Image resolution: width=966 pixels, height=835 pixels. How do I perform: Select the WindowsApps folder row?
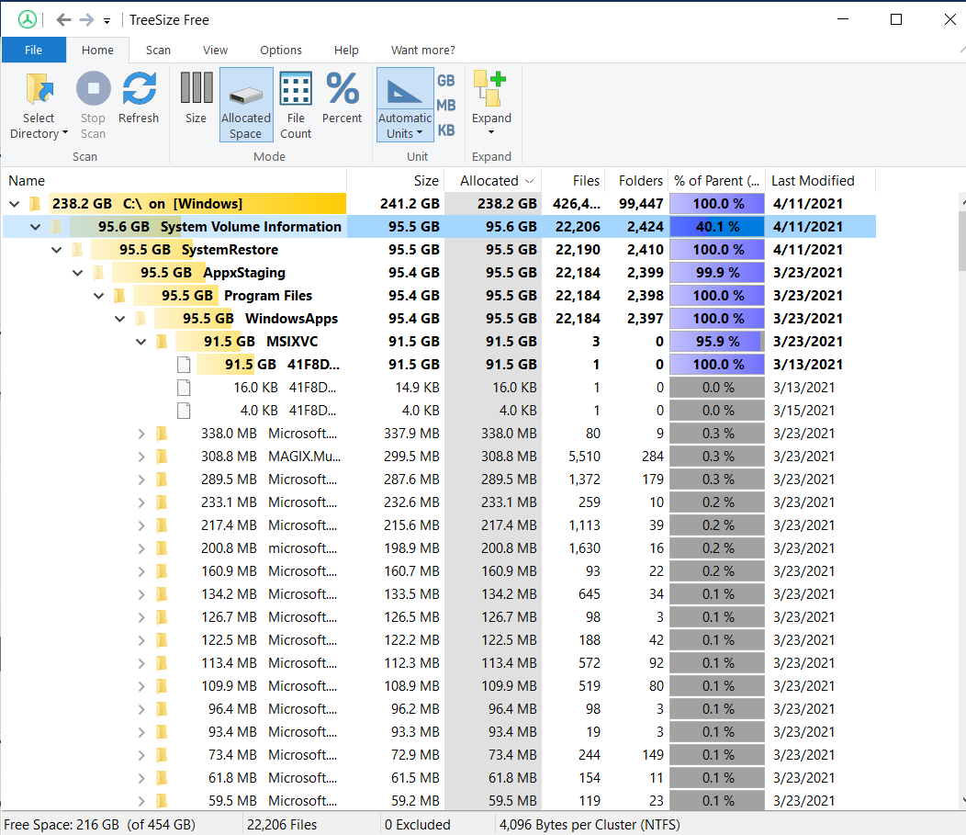[291, 319]
